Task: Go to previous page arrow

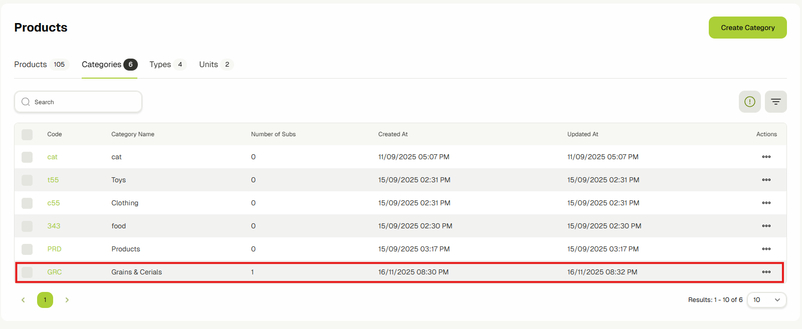Action: click(23, 300)
